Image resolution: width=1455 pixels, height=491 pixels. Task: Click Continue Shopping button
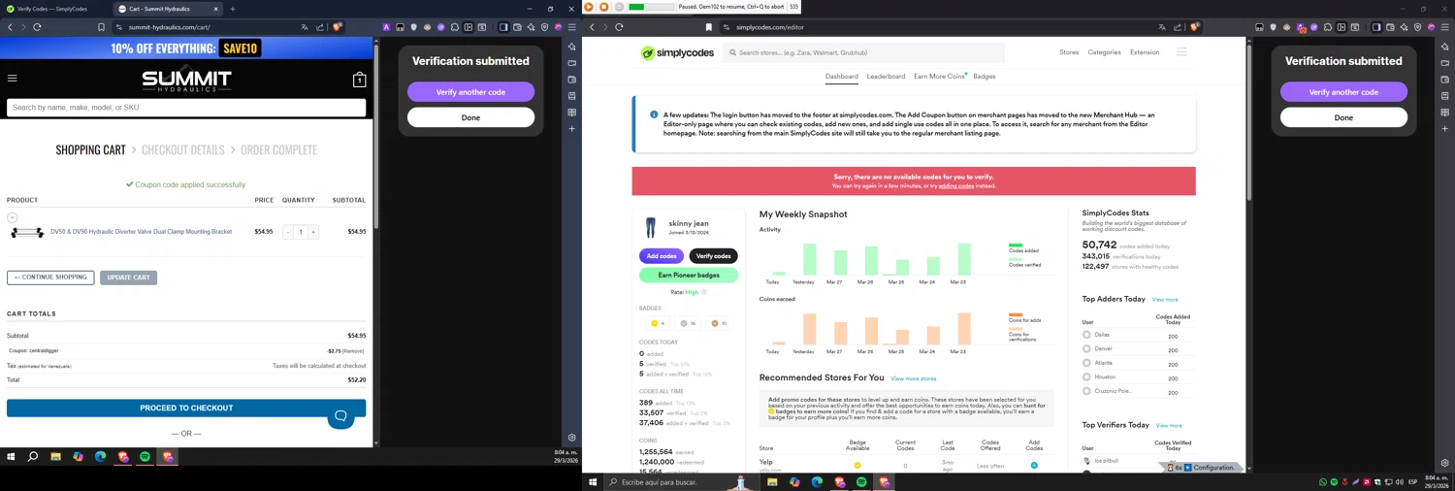50,278
